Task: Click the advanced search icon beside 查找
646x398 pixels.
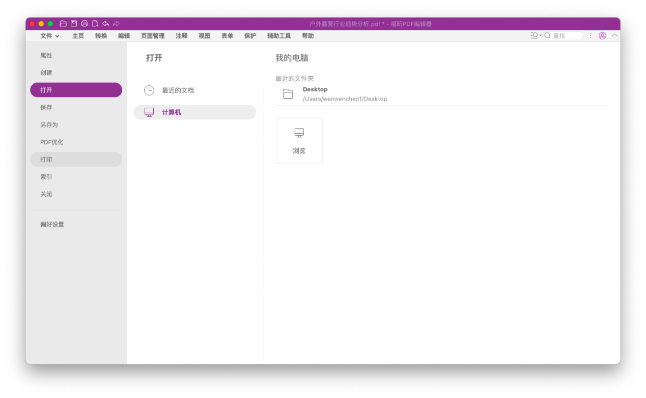Action: click(536, 36)
